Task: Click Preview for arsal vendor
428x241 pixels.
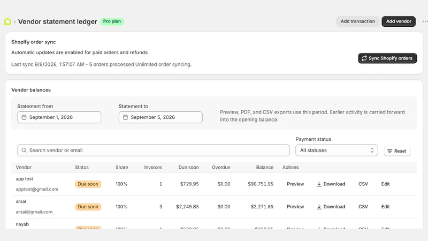Action: [x=295, y=207]
